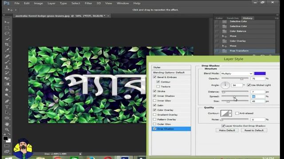284x159 pixels.
Task: Select the Horizontal Type tool
Action: coord(7,107)
